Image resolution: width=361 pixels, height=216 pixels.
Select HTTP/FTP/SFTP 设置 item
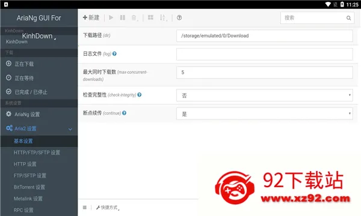coord(39,152)
